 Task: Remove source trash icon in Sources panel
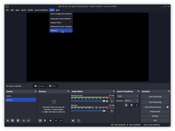click(45, 121)
